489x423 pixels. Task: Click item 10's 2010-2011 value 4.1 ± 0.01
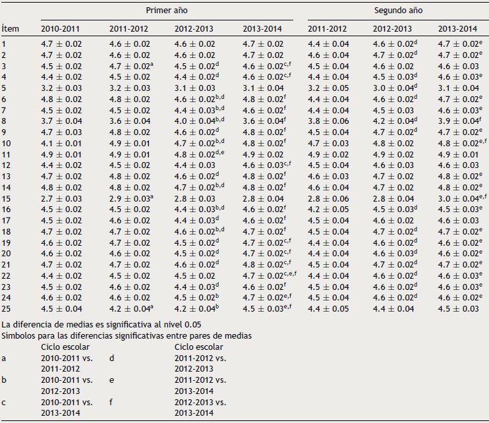(x=61, y=143)
